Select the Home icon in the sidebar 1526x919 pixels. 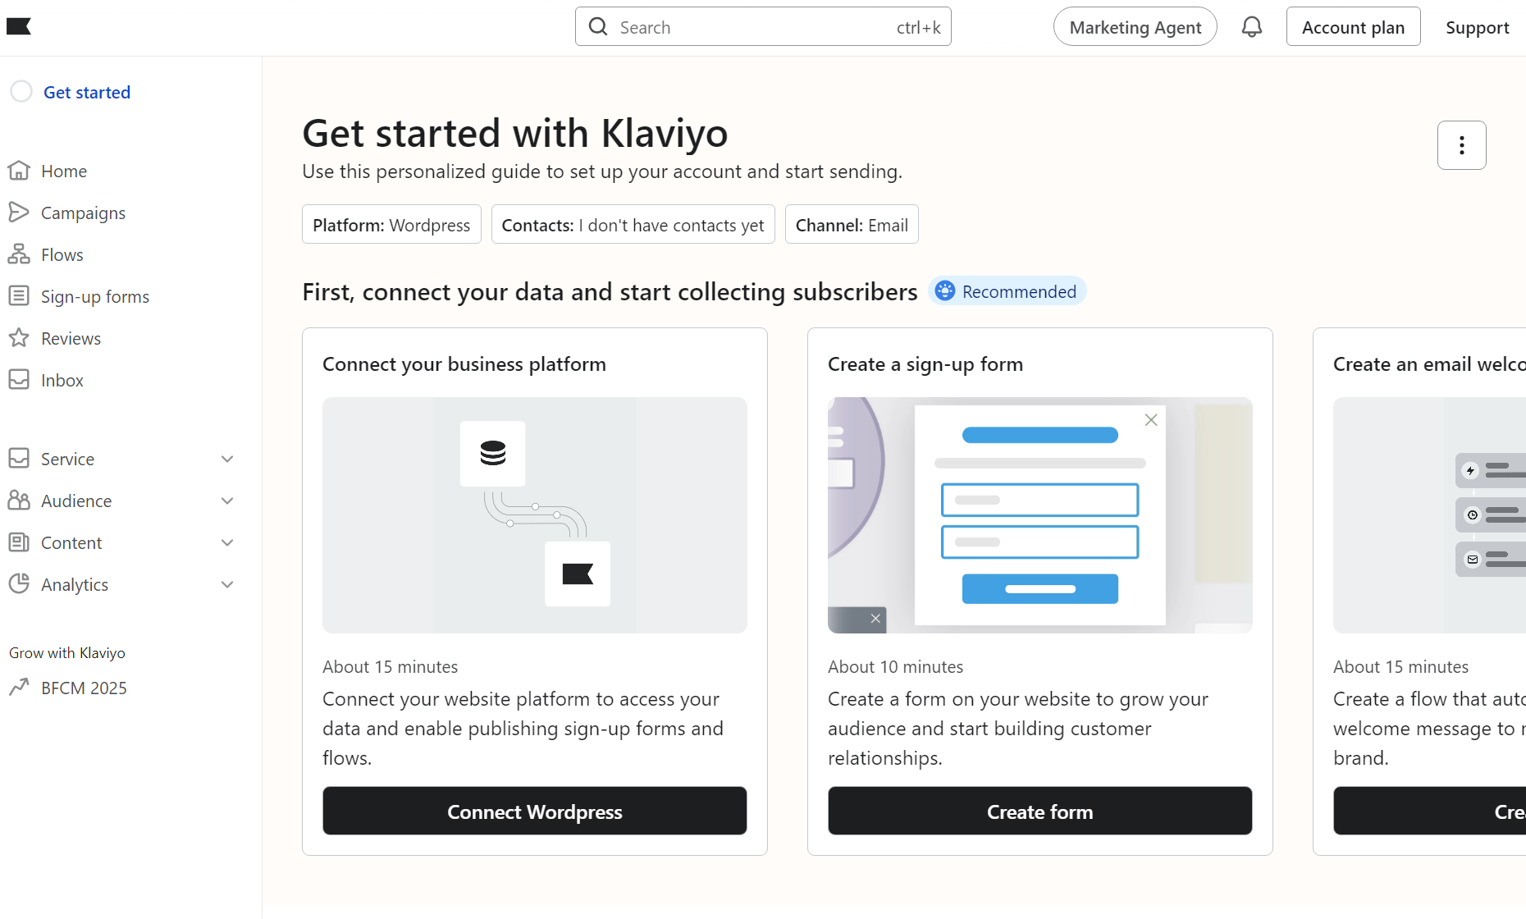click(x=21, y=171)
